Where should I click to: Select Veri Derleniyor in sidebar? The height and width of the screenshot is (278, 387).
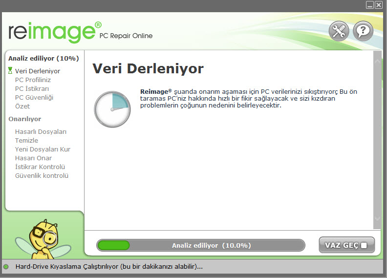[x=38, y=71]
